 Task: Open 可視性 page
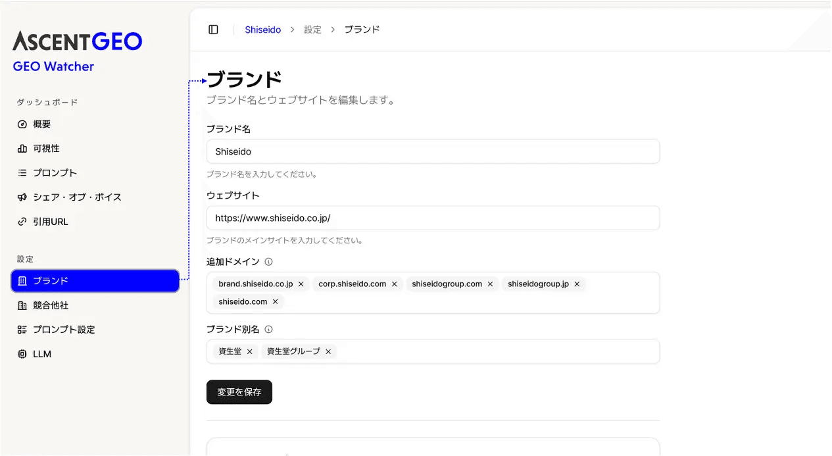tap(95, 149)
